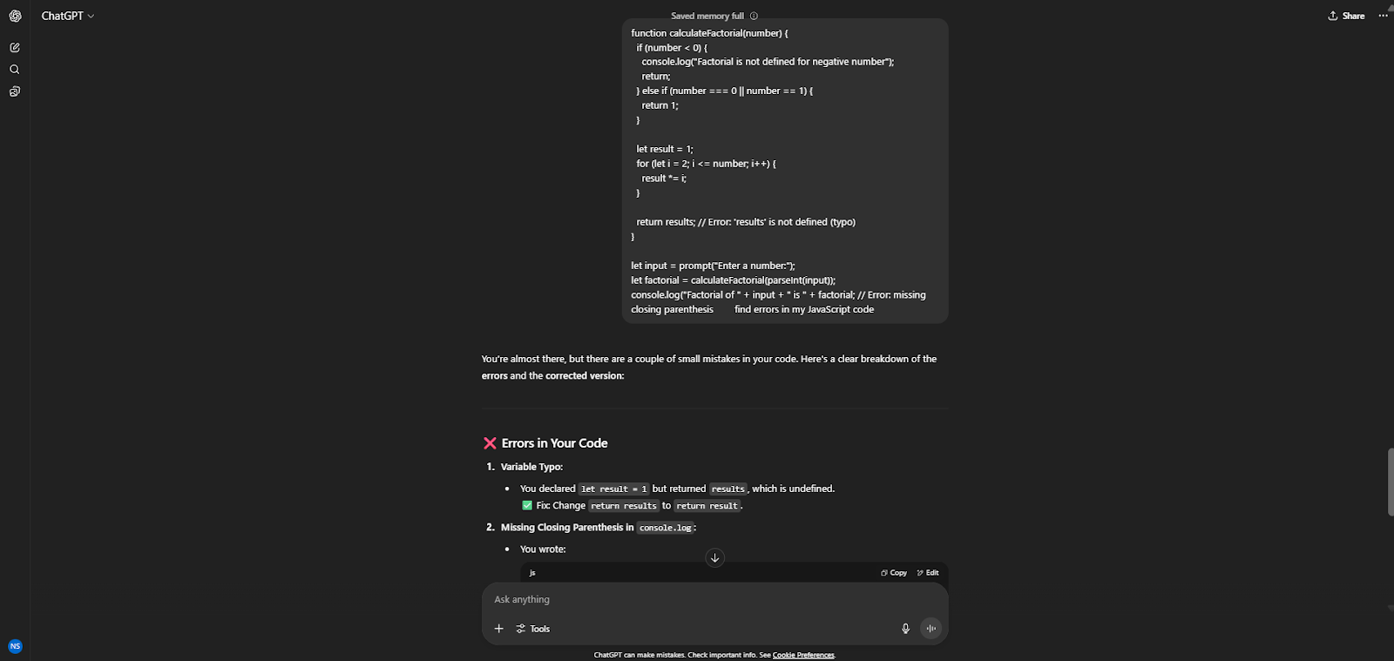This screenshot has height=661, width=1394.
Task: Start a new chat from sidebar
Action: pos(15,48)
